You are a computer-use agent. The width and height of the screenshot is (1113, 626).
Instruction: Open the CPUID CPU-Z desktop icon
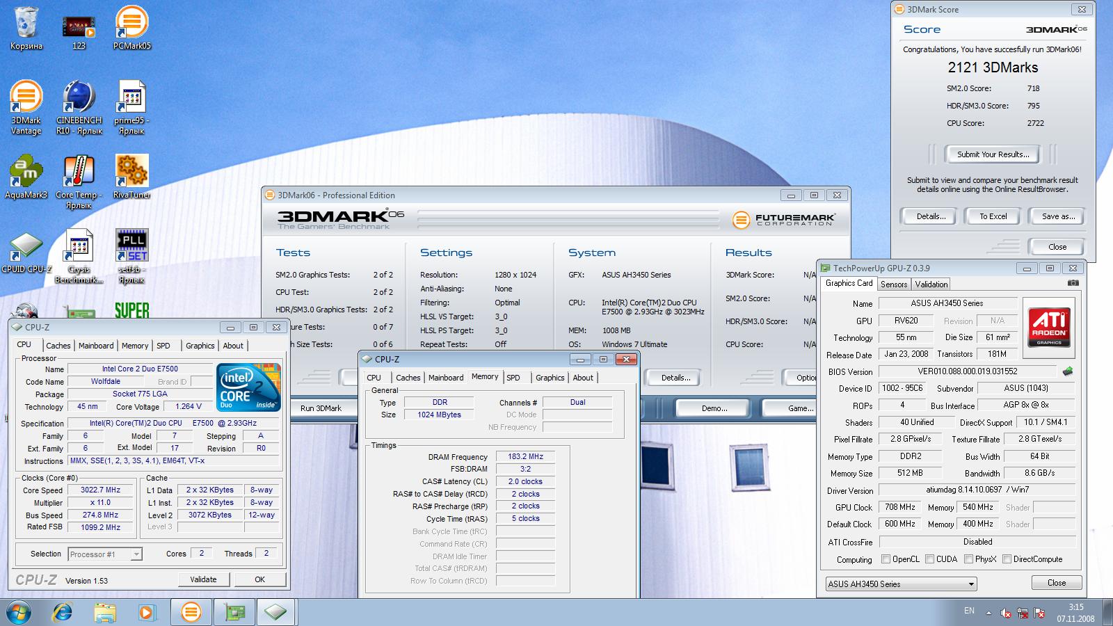click(26, 252)
